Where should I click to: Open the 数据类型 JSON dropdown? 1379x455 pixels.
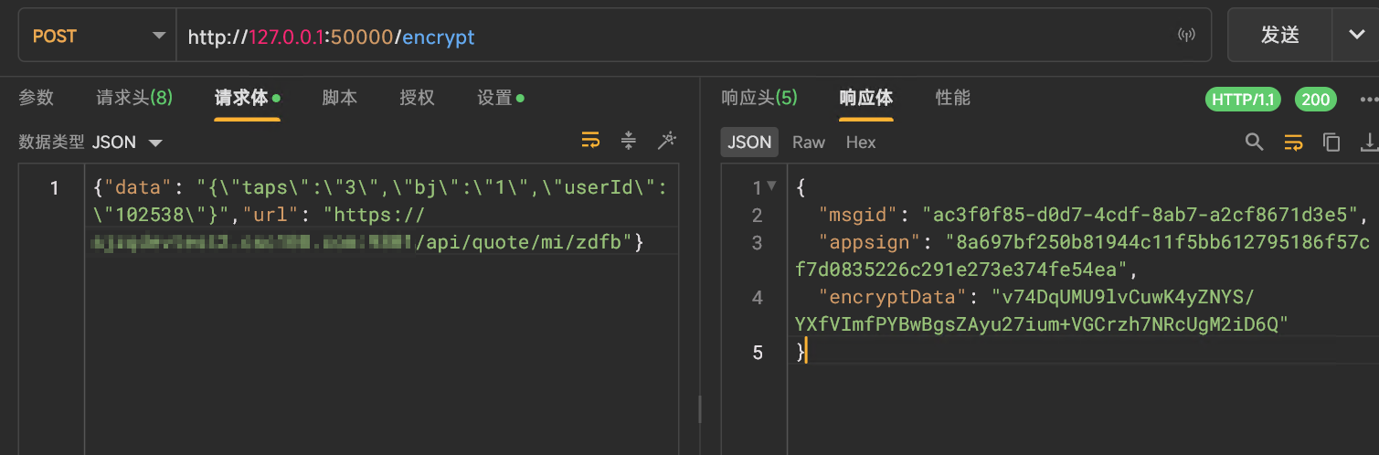(x=128, y=143)
